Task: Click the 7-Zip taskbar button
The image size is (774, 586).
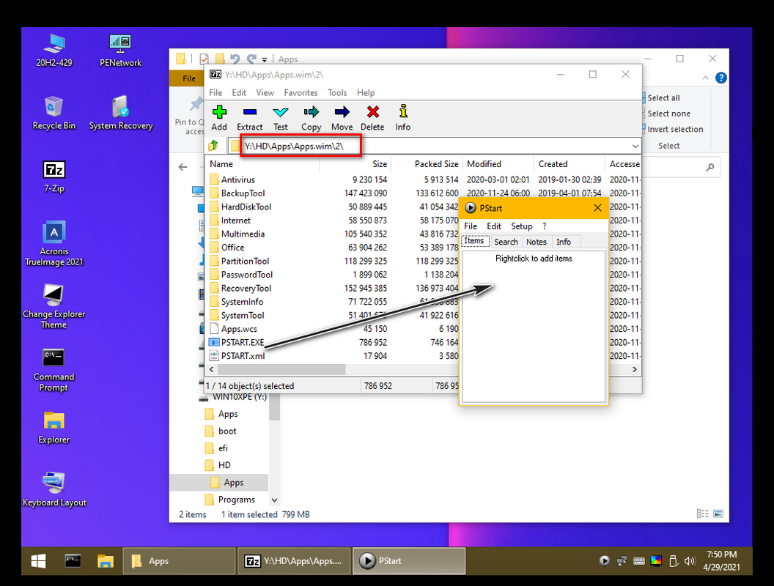Action: coord(294,561)
